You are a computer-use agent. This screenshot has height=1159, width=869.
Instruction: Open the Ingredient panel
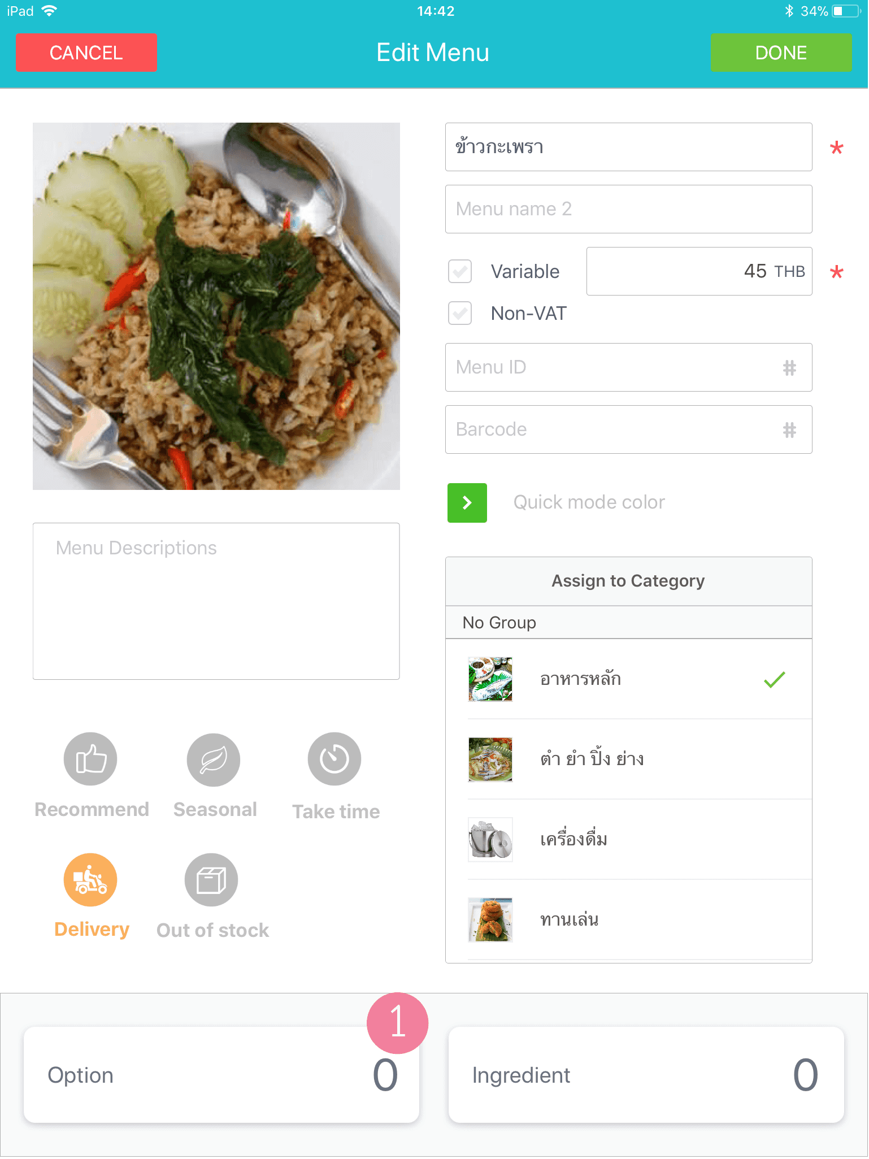[x=646, y=1075]
